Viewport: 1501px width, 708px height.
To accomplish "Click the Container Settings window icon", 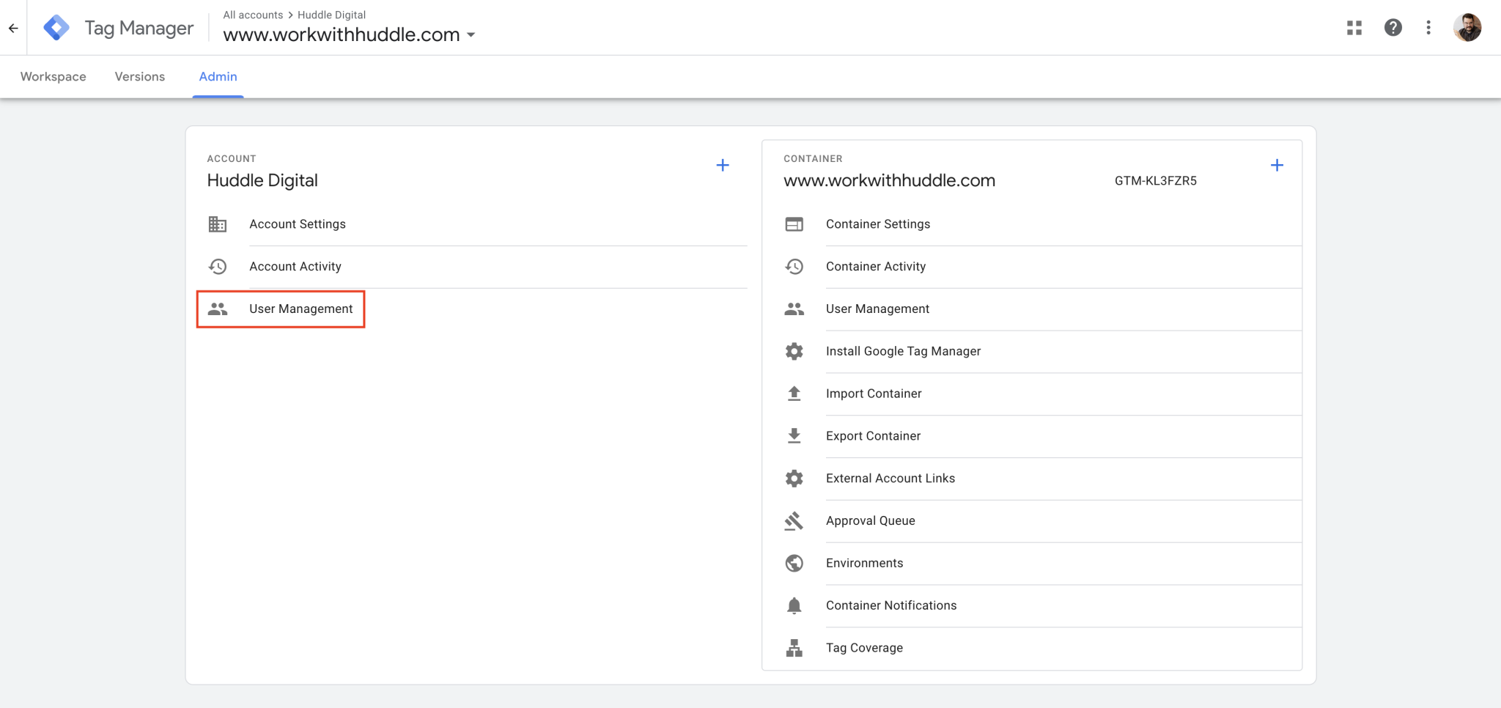I will (x=794, y=224).
